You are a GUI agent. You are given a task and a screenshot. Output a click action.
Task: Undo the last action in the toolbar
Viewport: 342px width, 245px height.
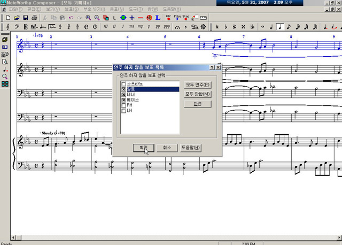[71, 18]
